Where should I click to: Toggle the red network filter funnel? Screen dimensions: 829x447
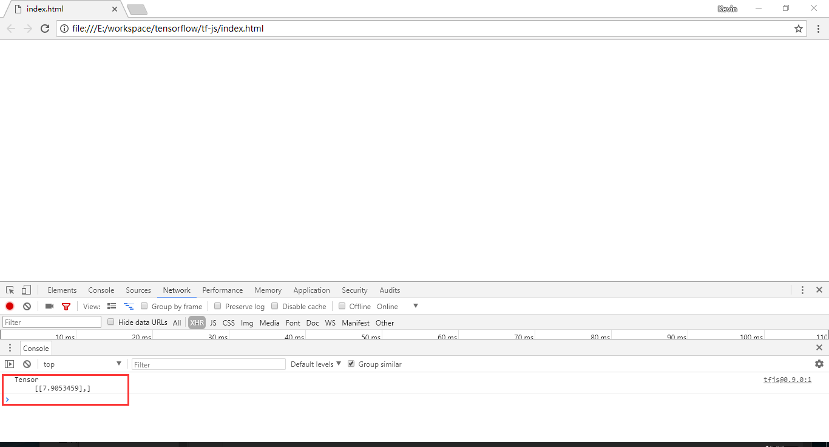click(66, 307)
